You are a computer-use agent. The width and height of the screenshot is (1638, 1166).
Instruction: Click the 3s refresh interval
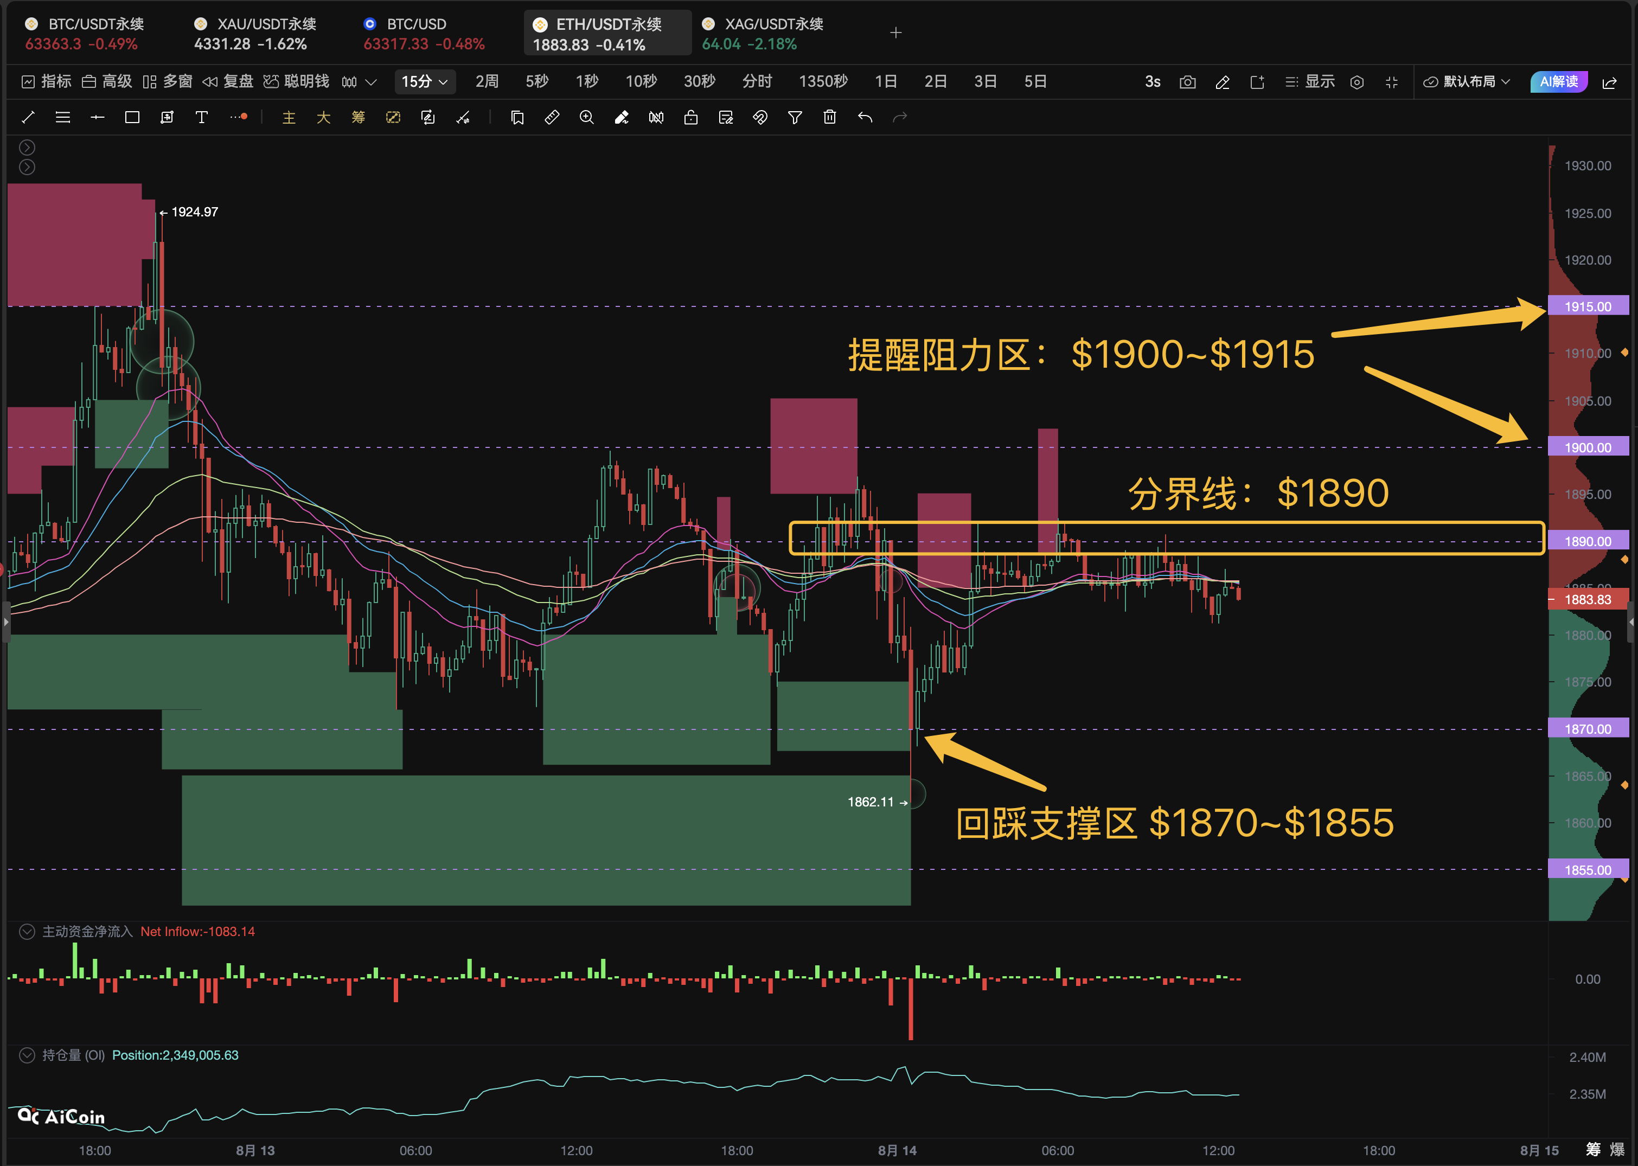pos(1153,82)
